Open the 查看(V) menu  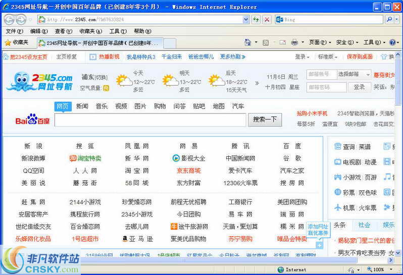click(64, 31)
